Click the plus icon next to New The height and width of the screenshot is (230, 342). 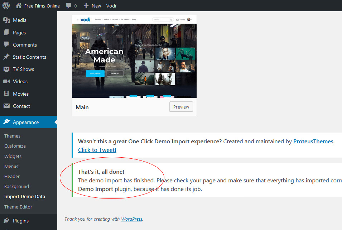coord(86,6)
